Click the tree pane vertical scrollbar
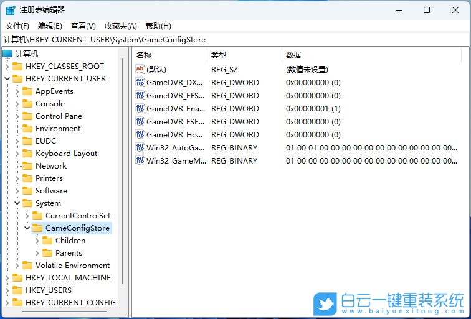 [x=123, y=171]
